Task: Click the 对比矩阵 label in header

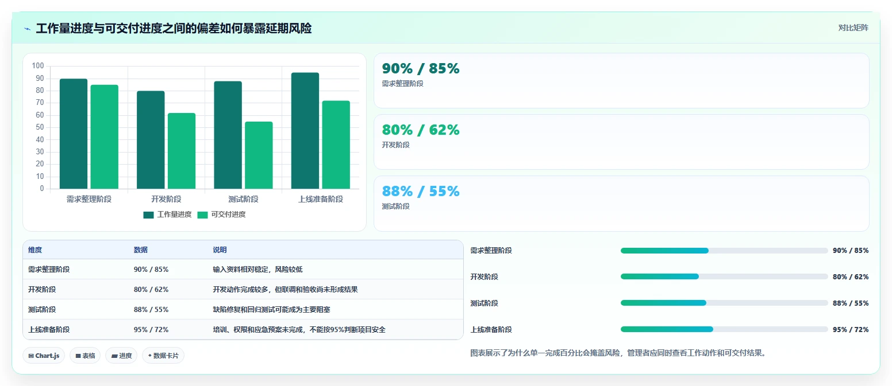Action: click(853, 28)
